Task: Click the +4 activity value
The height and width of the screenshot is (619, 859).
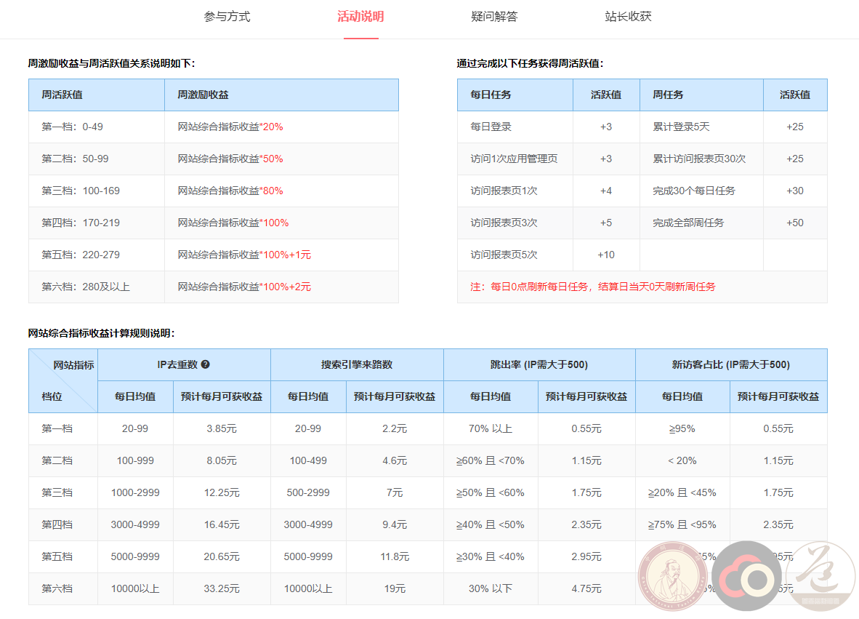Action: (606, 191)
